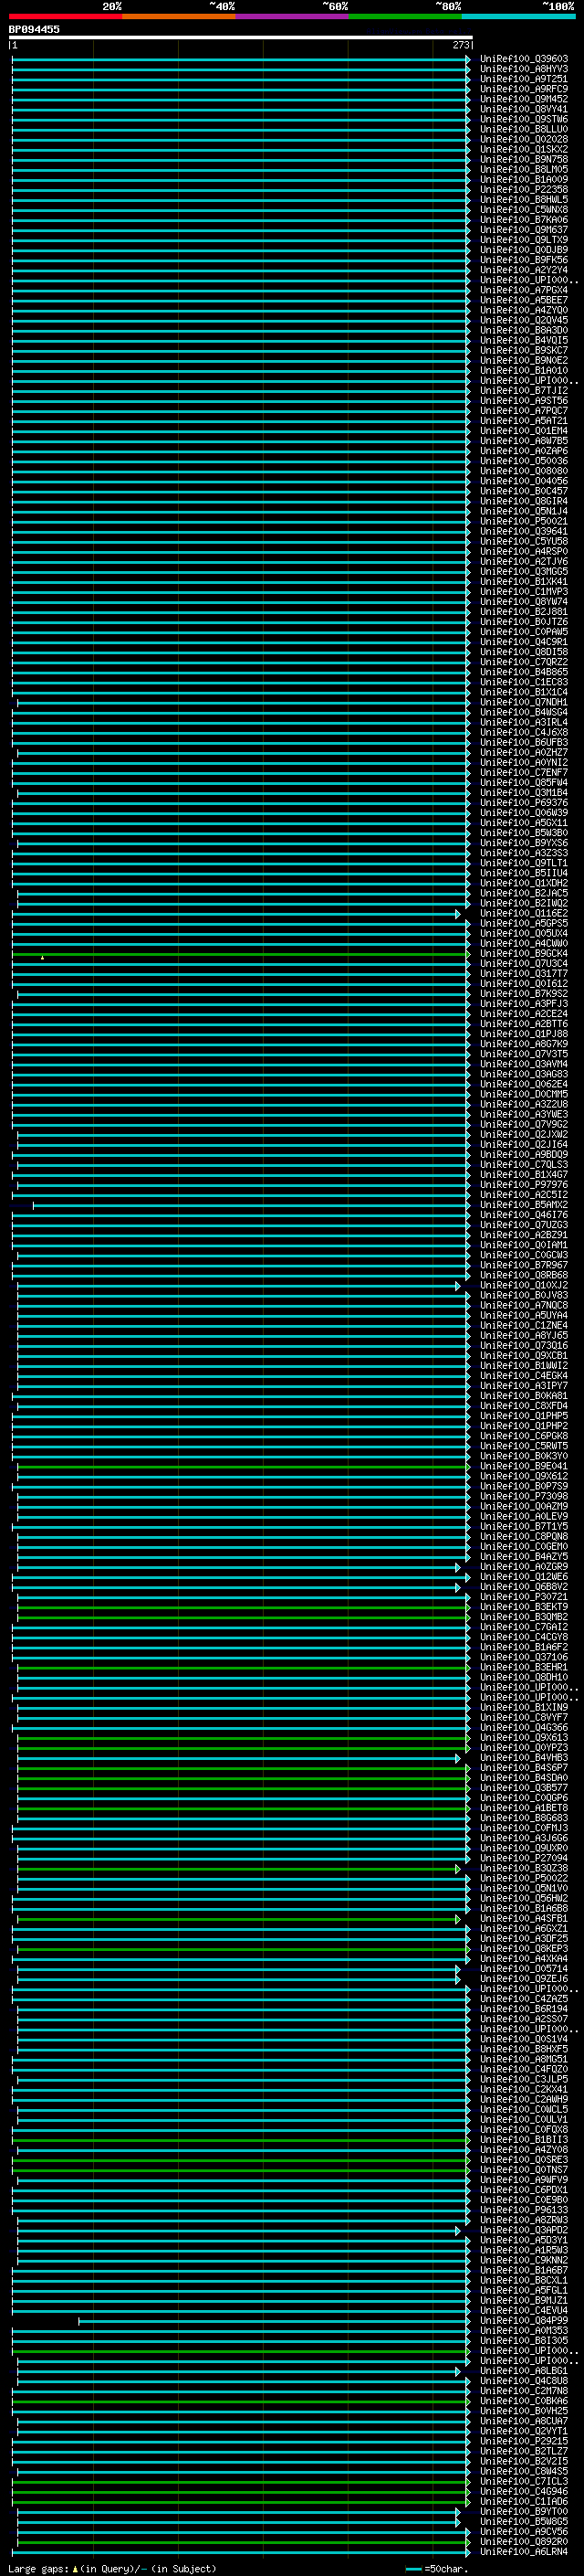Viewport: 584px width, 2576px height.
Task: Click the hit label UniRef100_A5GPS5
Action: pos(524,924)
